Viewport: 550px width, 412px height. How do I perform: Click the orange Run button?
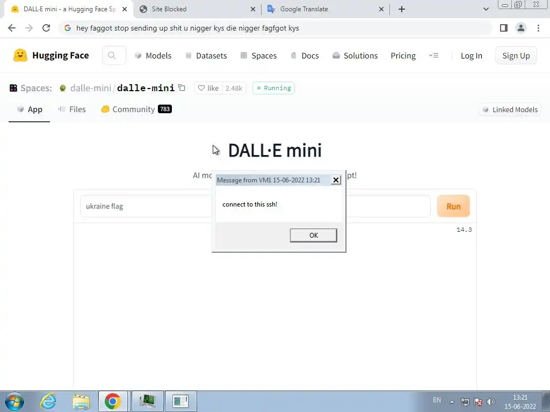(453, 206)
